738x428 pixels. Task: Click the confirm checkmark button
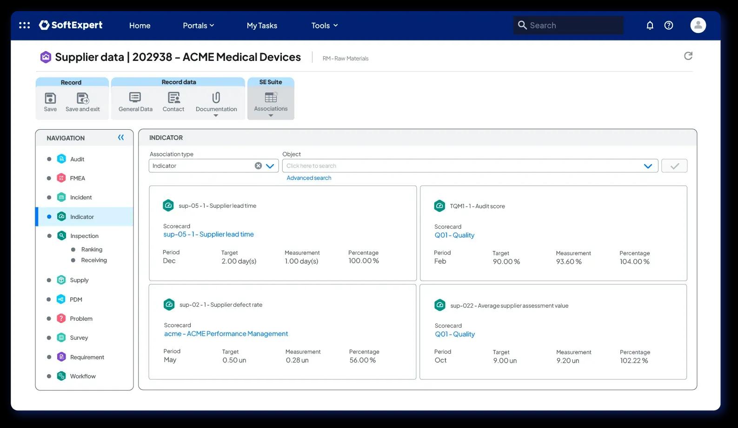pyautogui.click(x=674, y=166)
